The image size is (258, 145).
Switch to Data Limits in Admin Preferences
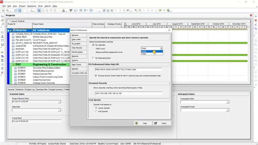(x=79, y=39)
